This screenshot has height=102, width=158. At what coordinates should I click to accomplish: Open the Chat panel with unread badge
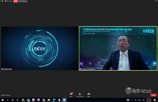click(x=71, y=95)
